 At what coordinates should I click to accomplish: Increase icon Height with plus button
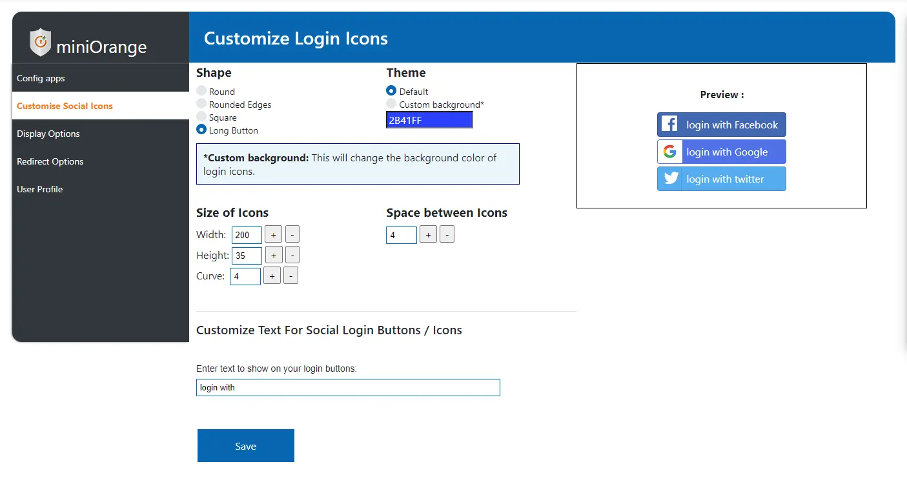(x=274, y=256)
